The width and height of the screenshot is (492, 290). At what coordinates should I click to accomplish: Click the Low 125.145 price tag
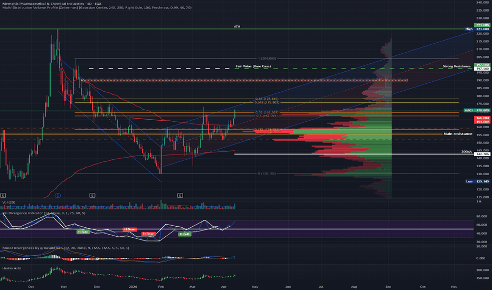pos(477,181)
